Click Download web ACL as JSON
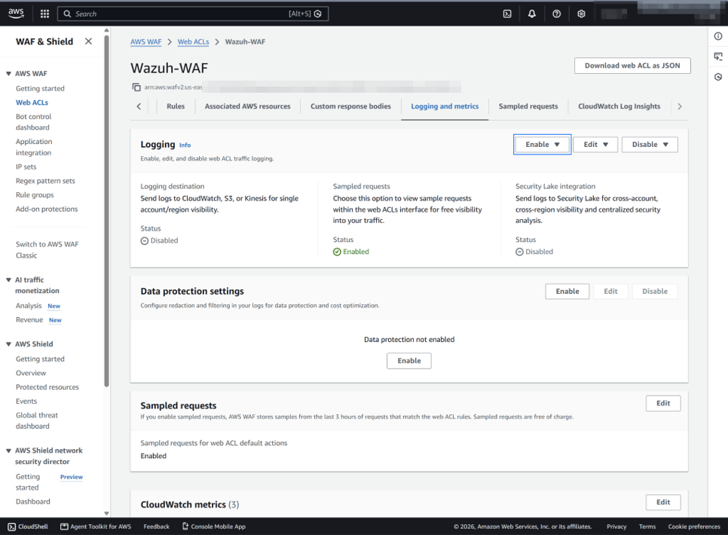This screenshot has height=535, width=728. pos(632,66)
